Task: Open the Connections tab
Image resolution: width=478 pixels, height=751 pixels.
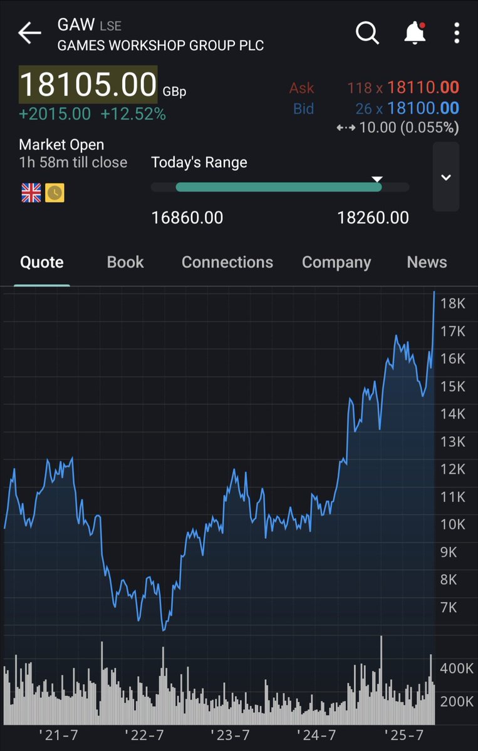Action: tap(227, 262)
